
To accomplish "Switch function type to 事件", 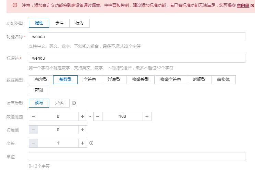I will pos(59,23).
